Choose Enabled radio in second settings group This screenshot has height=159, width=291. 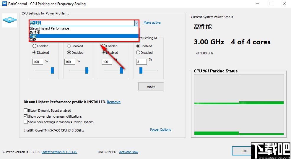pos(75,46)
